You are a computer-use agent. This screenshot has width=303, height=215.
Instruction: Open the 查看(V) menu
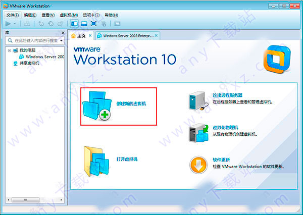tap(48, 15)
